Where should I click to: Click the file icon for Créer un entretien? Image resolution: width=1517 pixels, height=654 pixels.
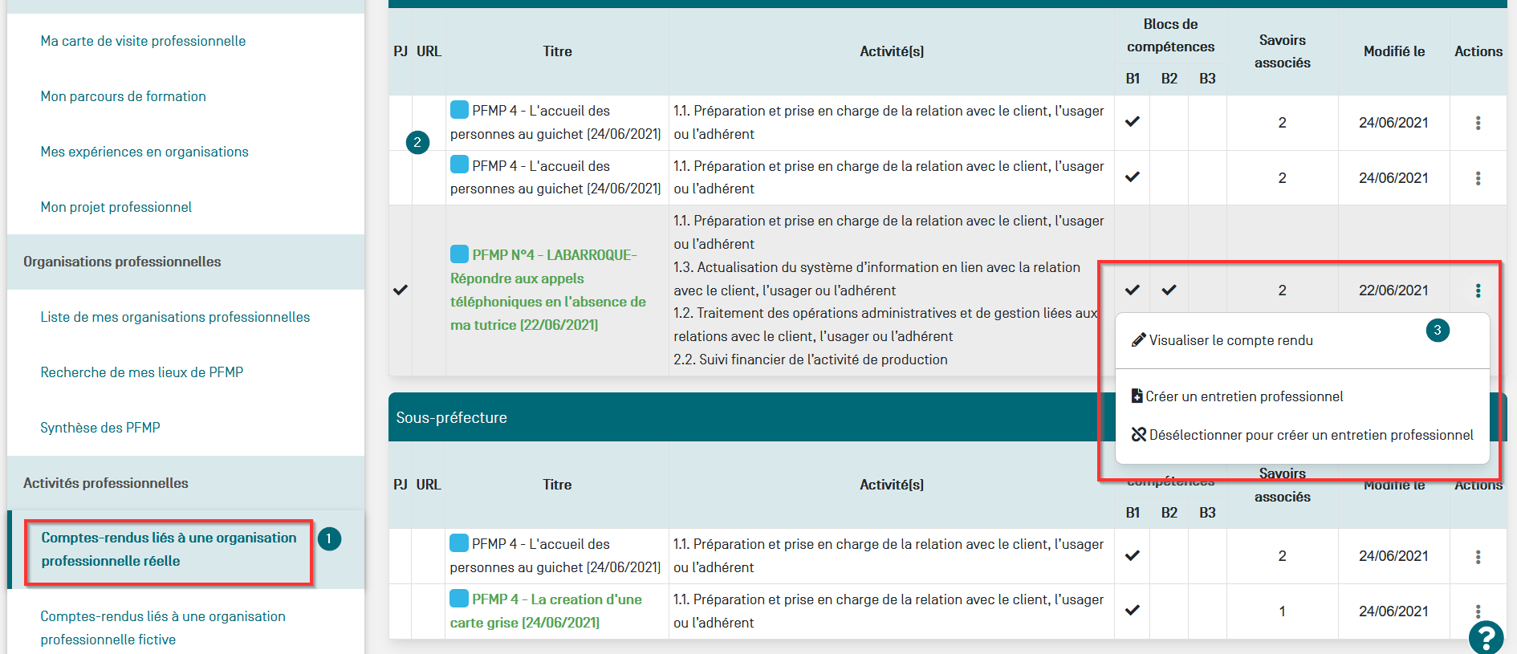1137,396
